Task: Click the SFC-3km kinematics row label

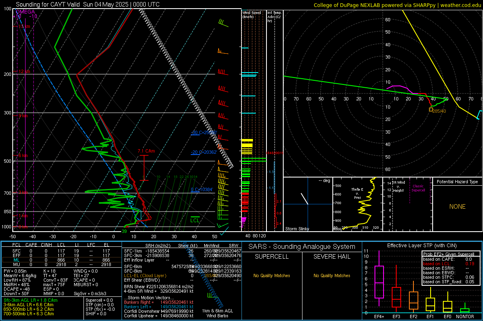Action: pyautogui.click(x=133, y=255)
